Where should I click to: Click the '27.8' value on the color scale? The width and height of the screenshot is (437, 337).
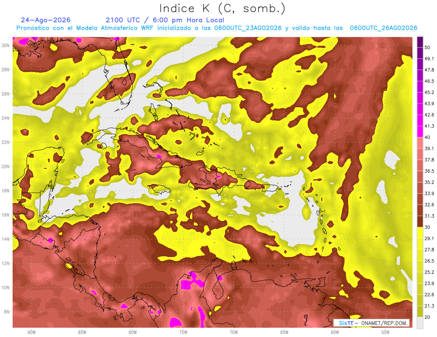click(x=430, y=250)
